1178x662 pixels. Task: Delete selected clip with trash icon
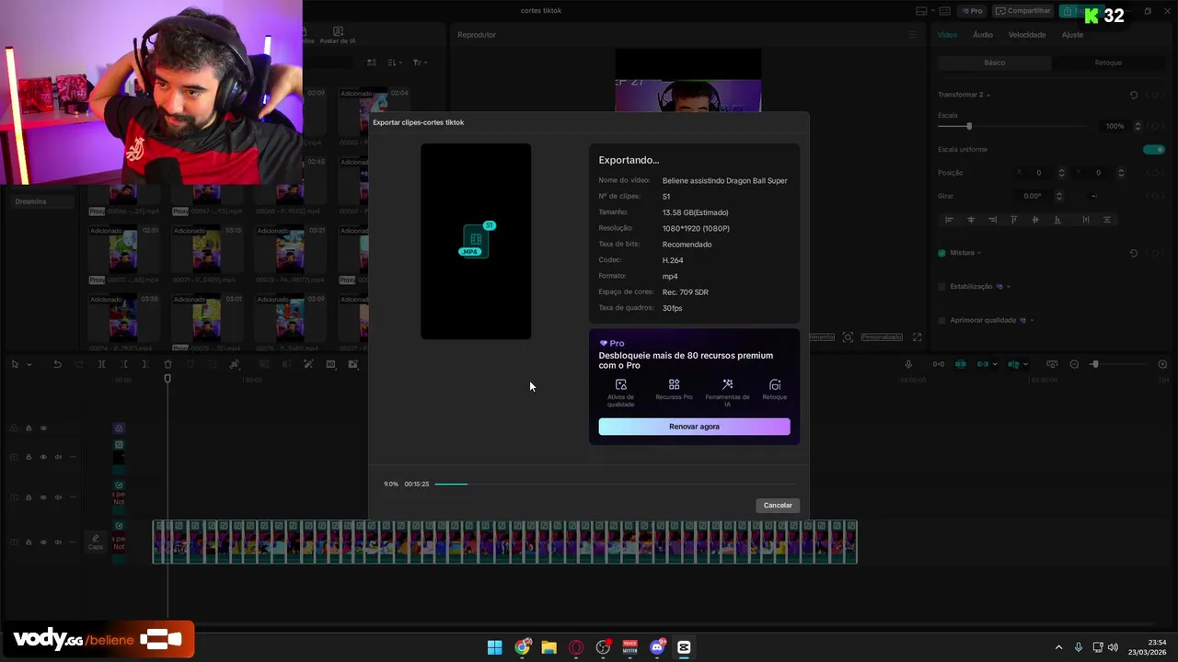tap(167, 365)
